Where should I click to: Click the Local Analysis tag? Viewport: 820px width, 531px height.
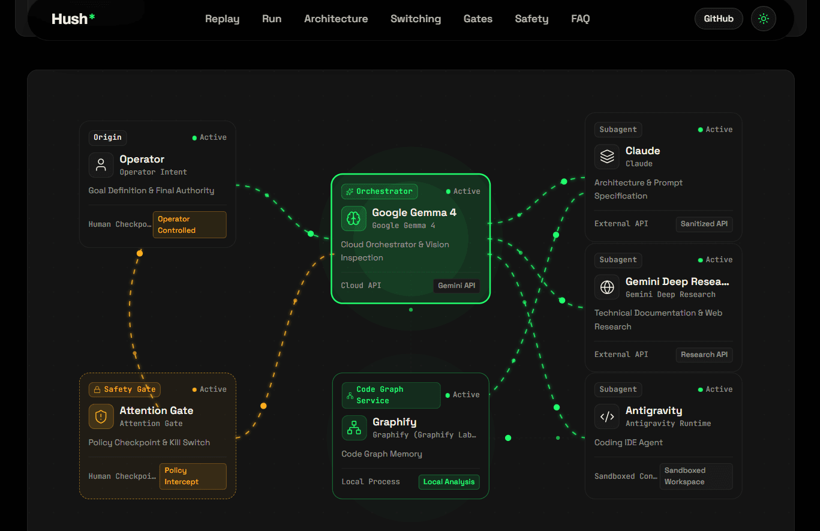[x=449, y=482]
